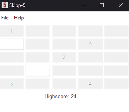Click the empty grey cell right of cell 3
Image resolution: width=129 pixels, height=112 pixels.
tap(38, 84)
